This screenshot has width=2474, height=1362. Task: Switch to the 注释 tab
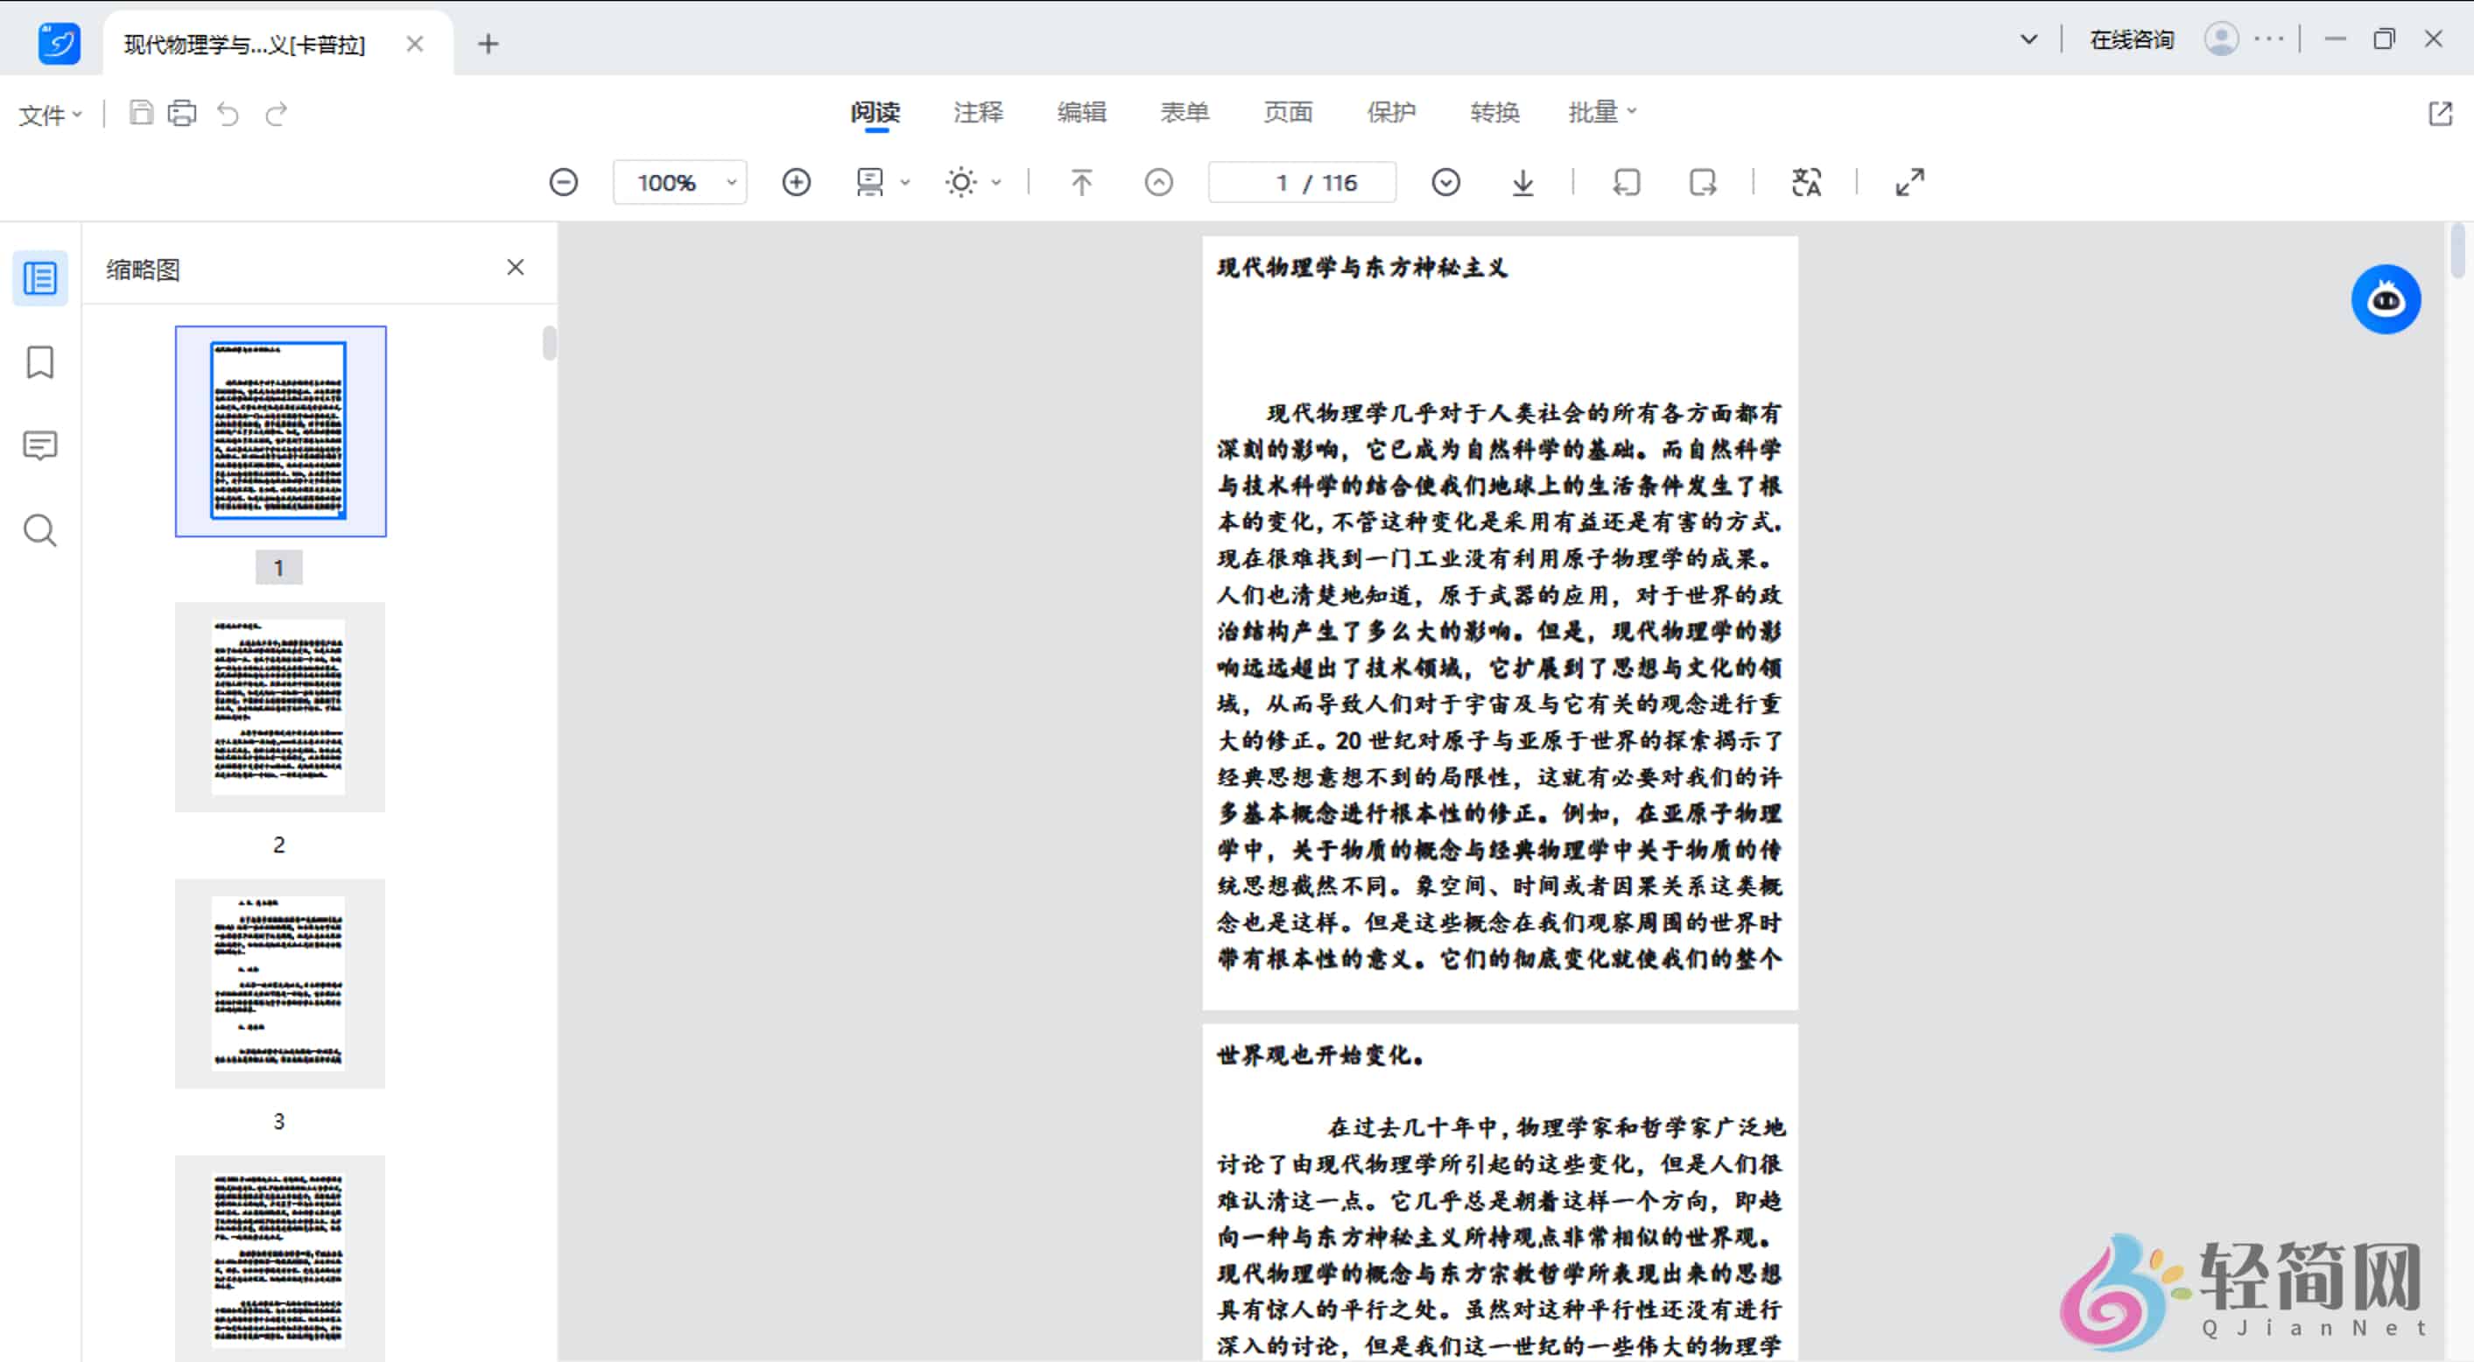[x=978, y=112]
